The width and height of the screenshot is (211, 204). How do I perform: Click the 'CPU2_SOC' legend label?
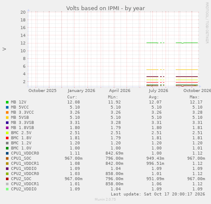pos(21,179)
